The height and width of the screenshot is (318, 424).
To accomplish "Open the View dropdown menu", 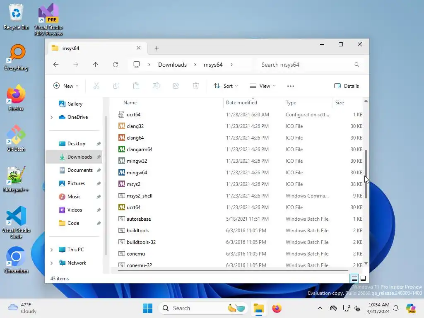I will click(262, 86).
